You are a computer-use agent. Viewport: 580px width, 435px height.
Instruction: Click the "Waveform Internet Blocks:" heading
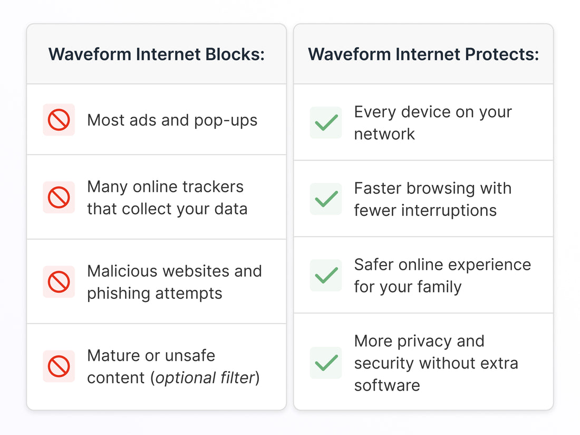pos(157,54)
